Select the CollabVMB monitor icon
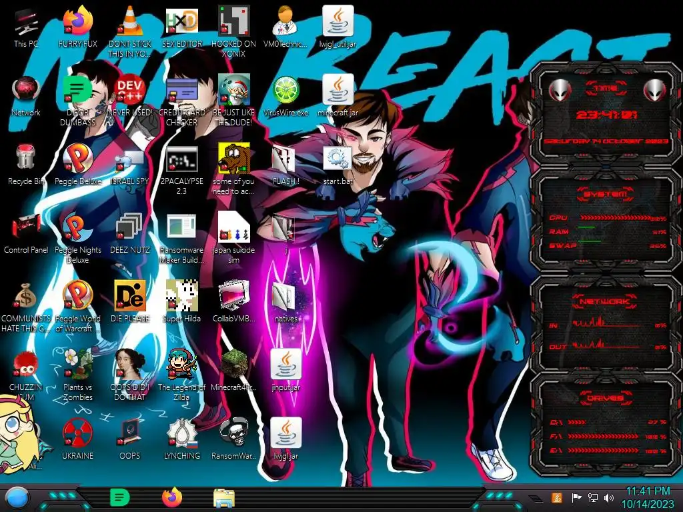The width and height of the screenshot is (683, 512). click(x=233, y=296)
